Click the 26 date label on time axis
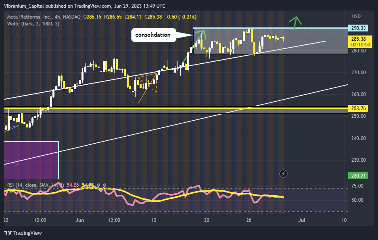Viewport: 378px width, 240px height. 249,220
